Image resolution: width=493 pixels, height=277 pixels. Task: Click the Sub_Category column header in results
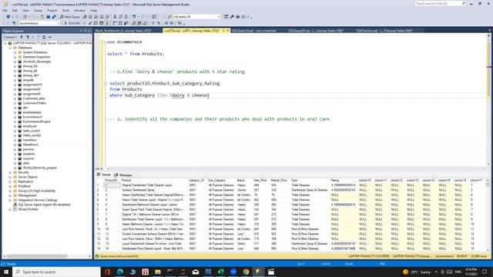(x=217, y=180)
